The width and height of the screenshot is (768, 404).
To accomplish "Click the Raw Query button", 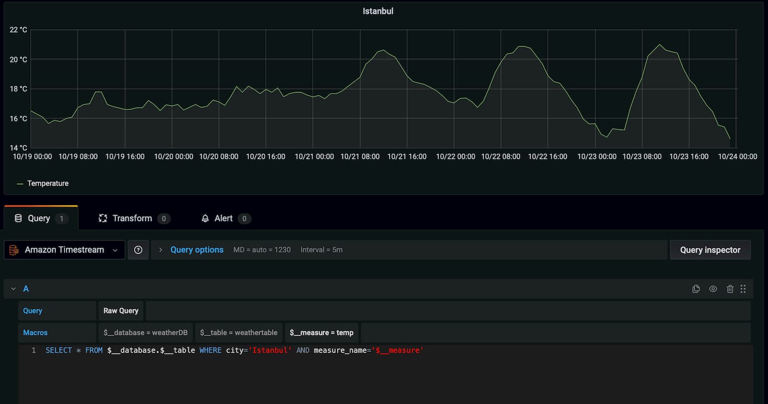I will pyautogui.click(x=121, y=311).
